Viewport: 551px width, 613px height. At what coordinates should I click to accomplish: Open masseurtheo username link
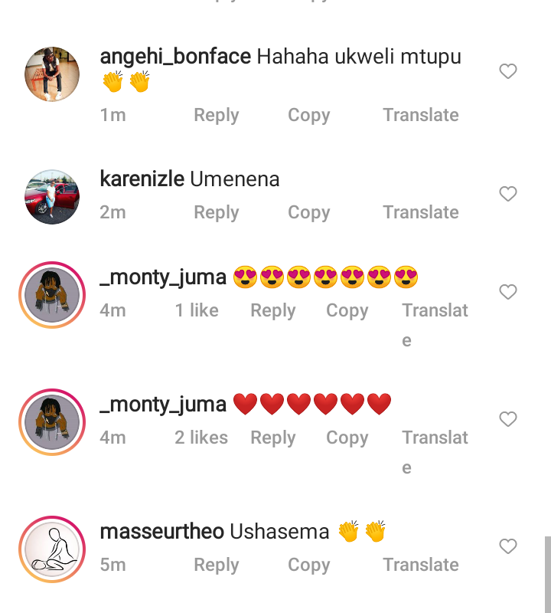(162, 532)
